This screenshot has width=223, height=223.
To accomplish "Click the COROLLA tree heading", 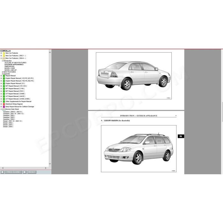I will pyautogui.click(x=5, y=51).
